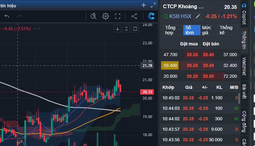
Task: Click the 21.78 crosshair price label
Action: click(x=147, y=66)
